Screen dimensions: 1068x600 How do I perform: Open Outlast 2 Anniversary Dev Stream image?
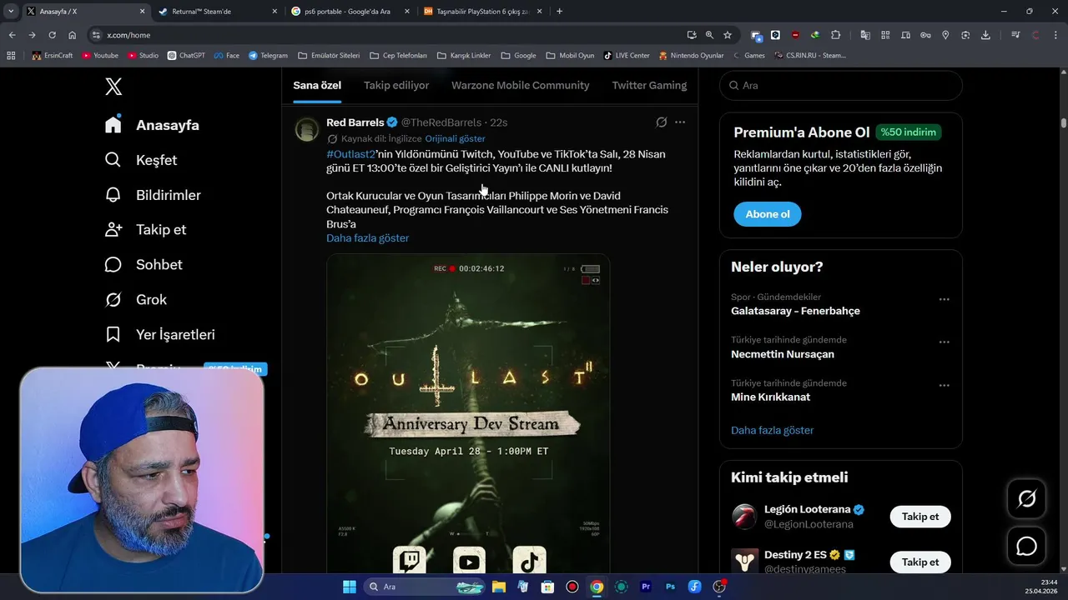[x=468, y=413]
